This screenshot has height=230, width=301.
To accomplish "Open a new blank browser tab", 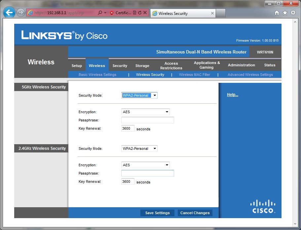I will (x=220, y=13).
